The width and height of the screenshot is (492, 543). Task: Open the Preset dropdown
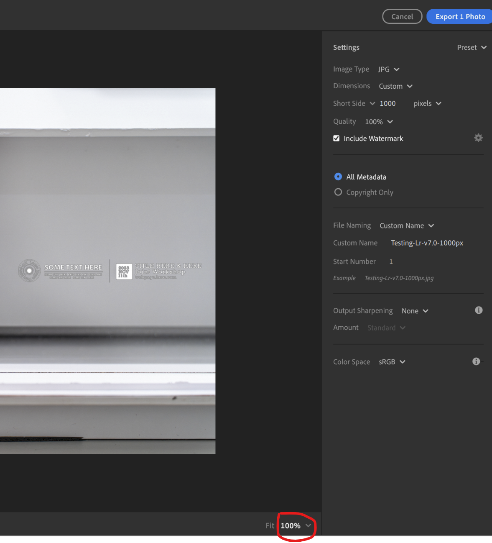pyautogui.click(x=472, y=47)
